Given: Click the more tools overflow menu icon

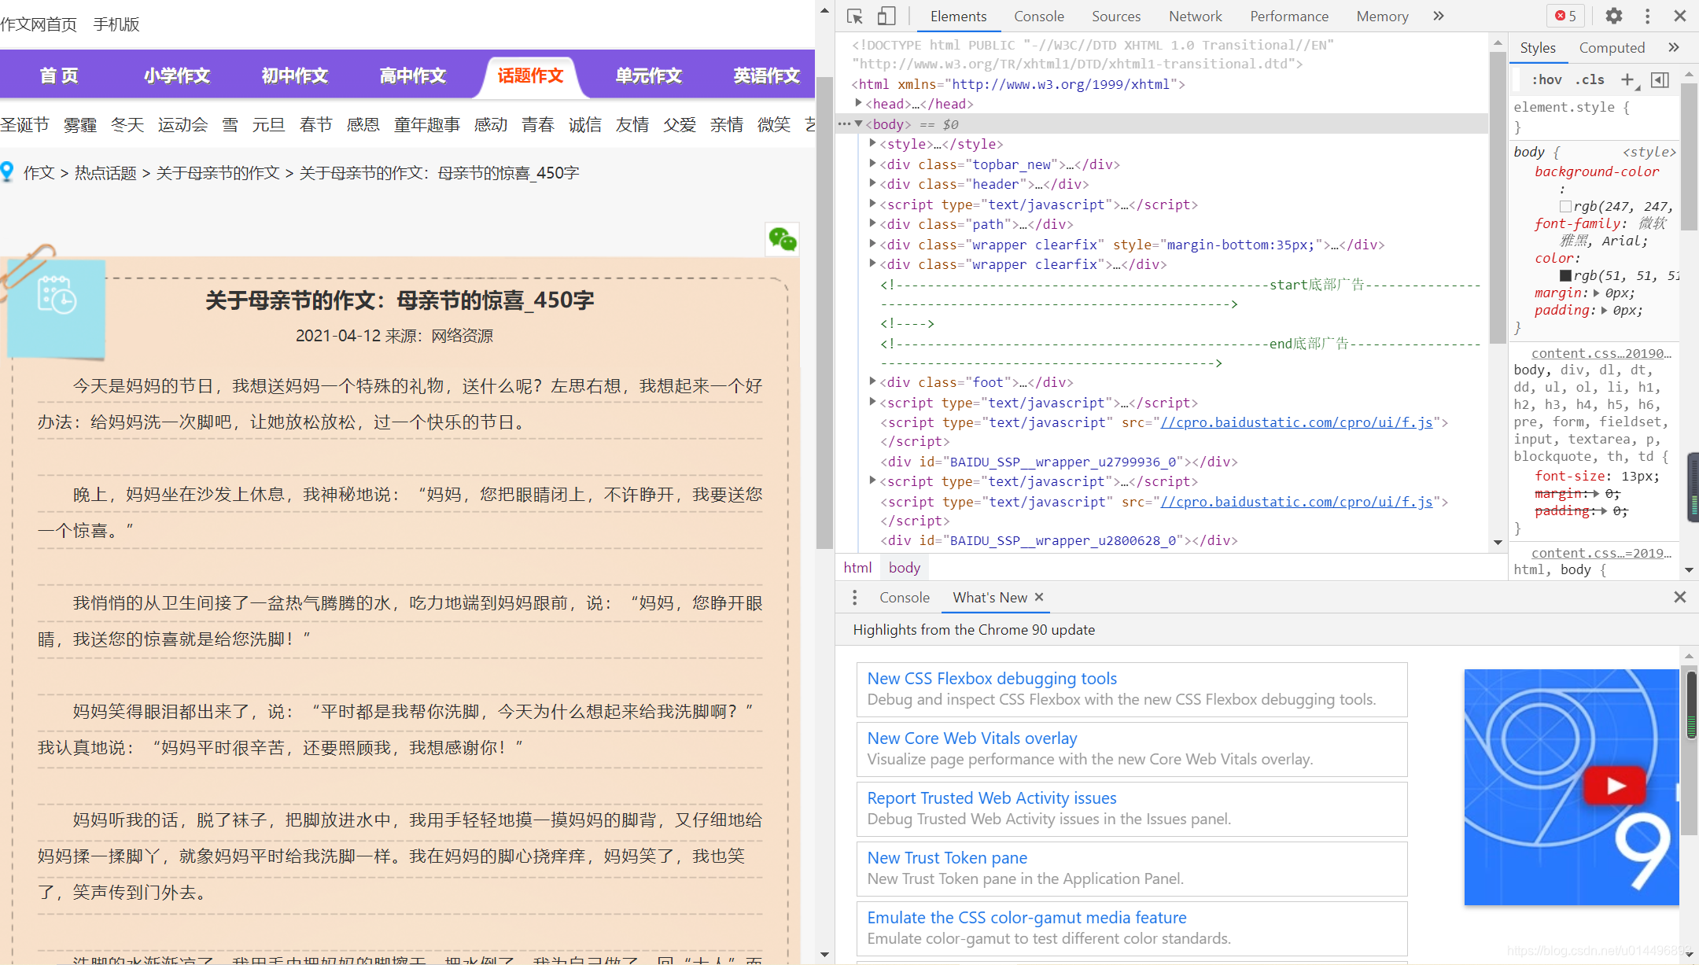Looking at the screenshot, I should tap(1648, 17).
